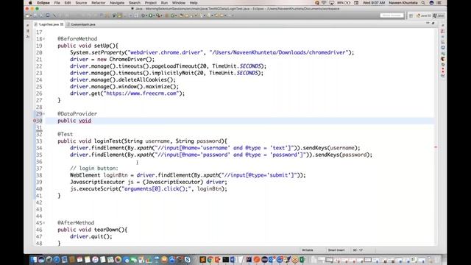Click the tearDown method name
Image resolution: width=471 pixels, height=265 pixels.
point(106,230)
